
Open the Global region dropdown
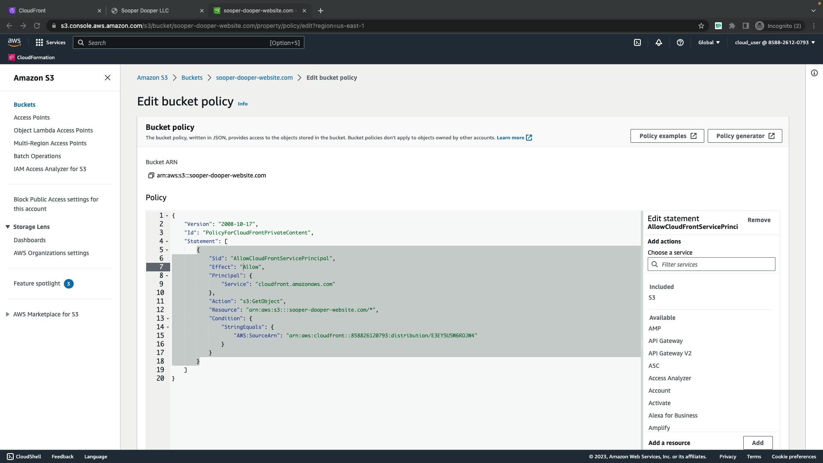pyautogui.click(x=709, y=42)
